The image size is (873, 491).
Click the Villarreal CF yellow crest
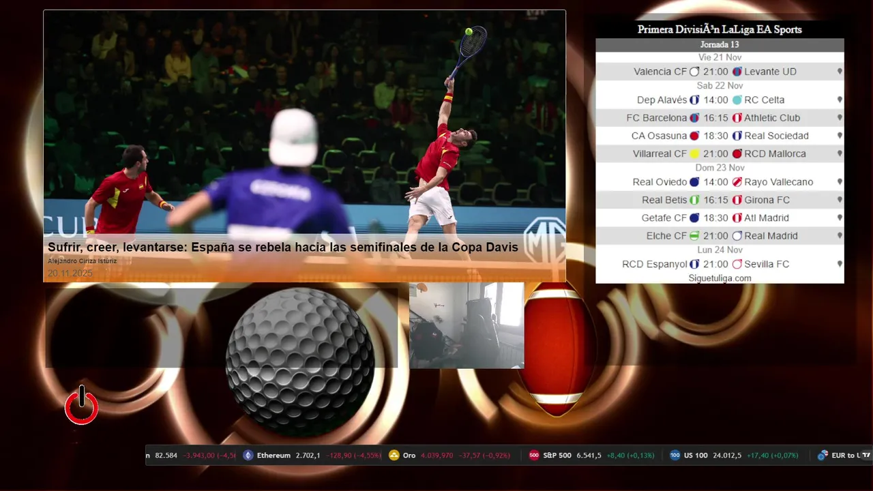click(694, 154)
